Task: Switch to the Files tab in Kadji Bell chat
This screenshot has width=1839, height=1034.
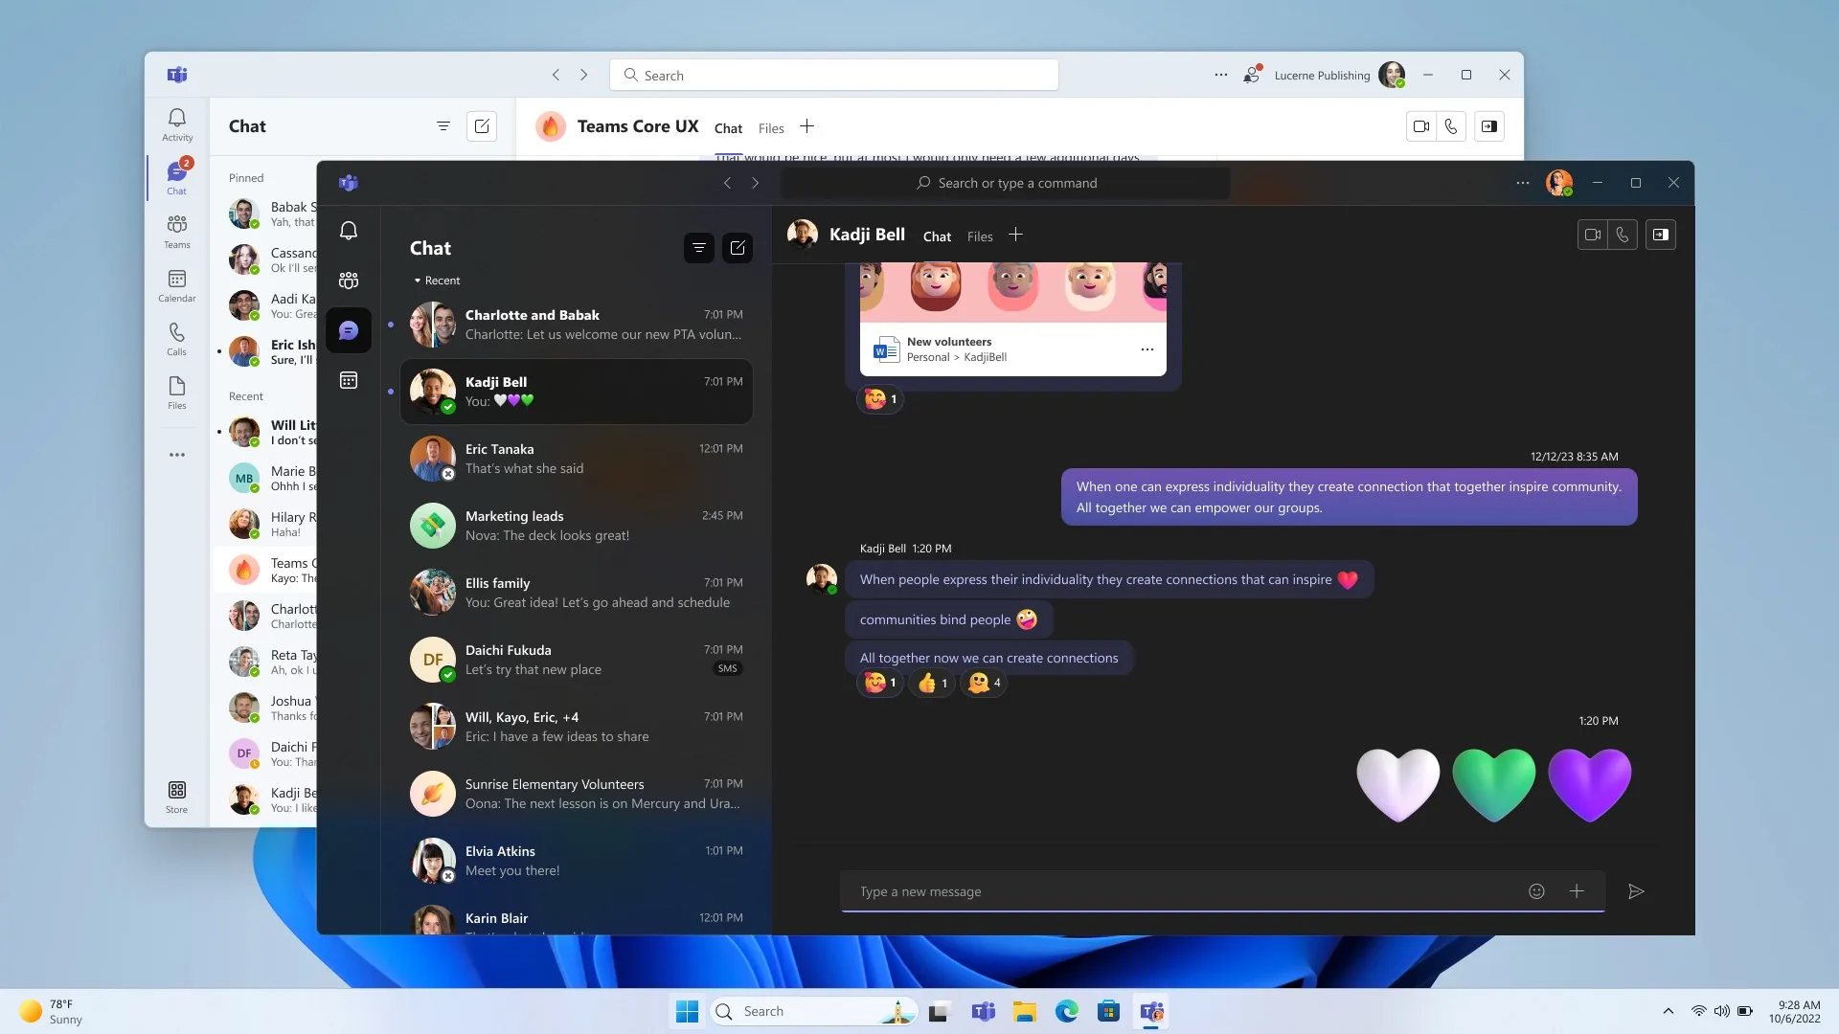Action: [x=979, y=235]
